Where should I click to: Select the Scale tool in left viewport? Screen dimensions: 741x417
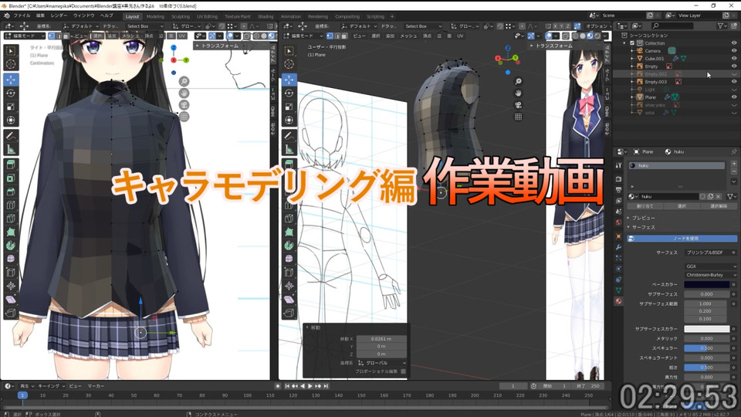point(11,107)
